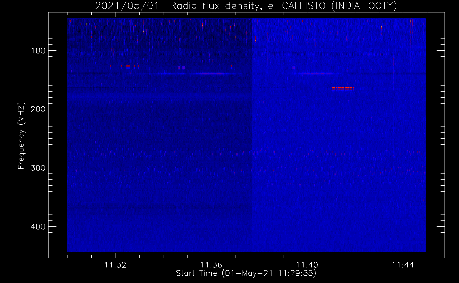The image size is (459, 283).
Task: Click the 300 frequency tick label
Action: pyautogui.click(x=38, y=168)
